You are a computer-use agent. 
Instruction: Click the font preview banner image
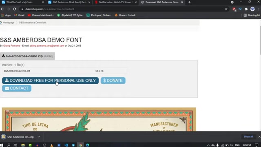[x=99, y=119]
